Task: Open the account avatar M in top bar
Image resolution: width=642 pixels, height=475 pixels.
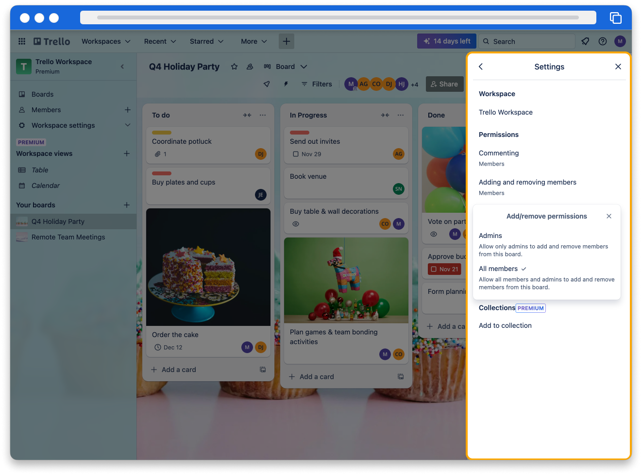Action: [620, 41]
